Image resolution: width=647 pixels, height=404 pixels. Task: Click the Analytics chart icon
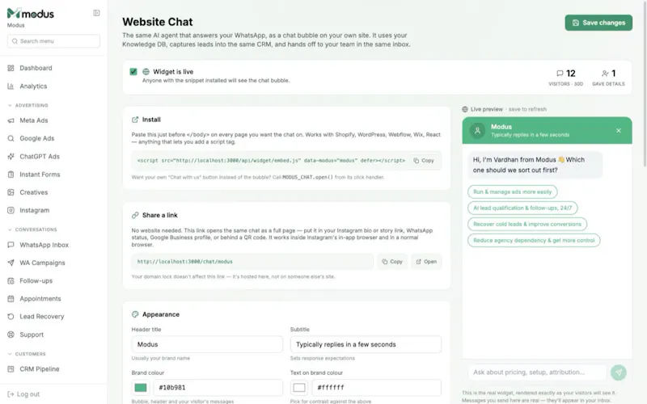(x=11, y=86)
